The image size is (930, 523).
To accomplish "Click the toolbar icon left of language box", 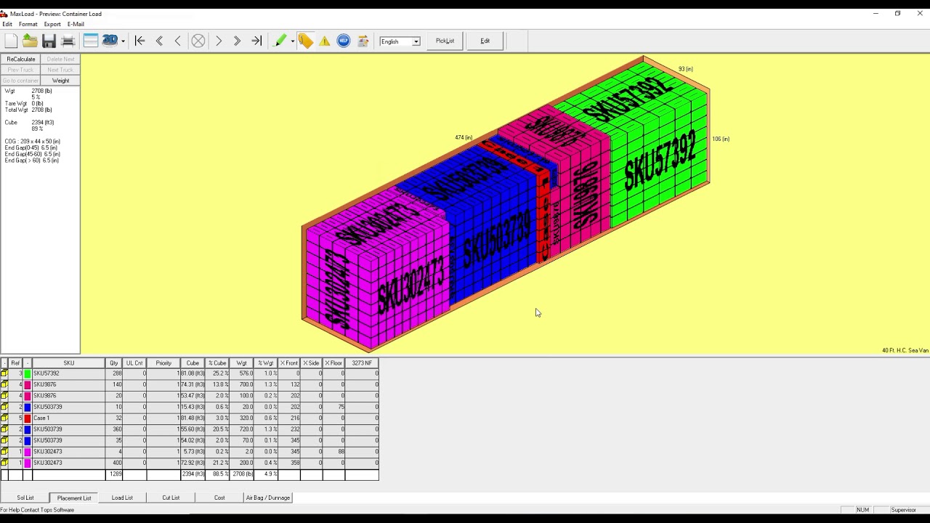I will (x=363, y=41).
